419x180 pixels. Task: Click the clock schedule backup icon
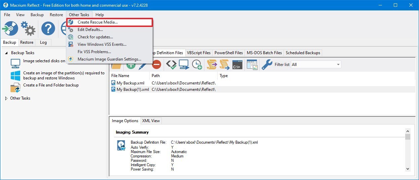[x=197, y=65]
